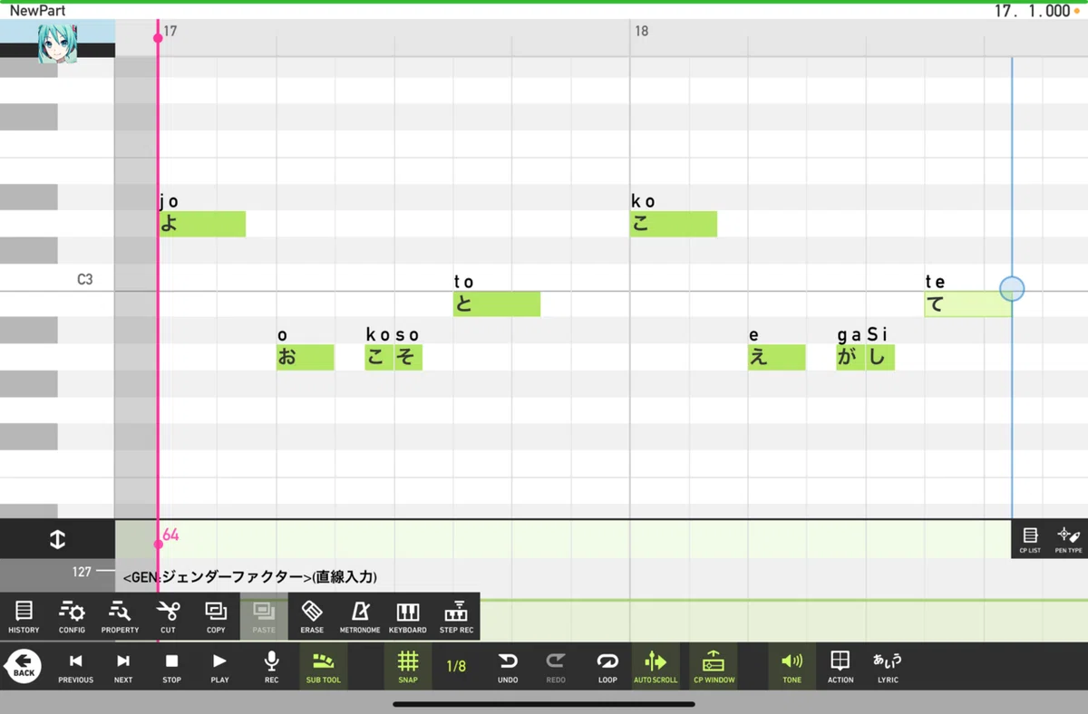1088x714 pixels.
Task: Toggle the CP WINDOW display
Action: [714, 667]
